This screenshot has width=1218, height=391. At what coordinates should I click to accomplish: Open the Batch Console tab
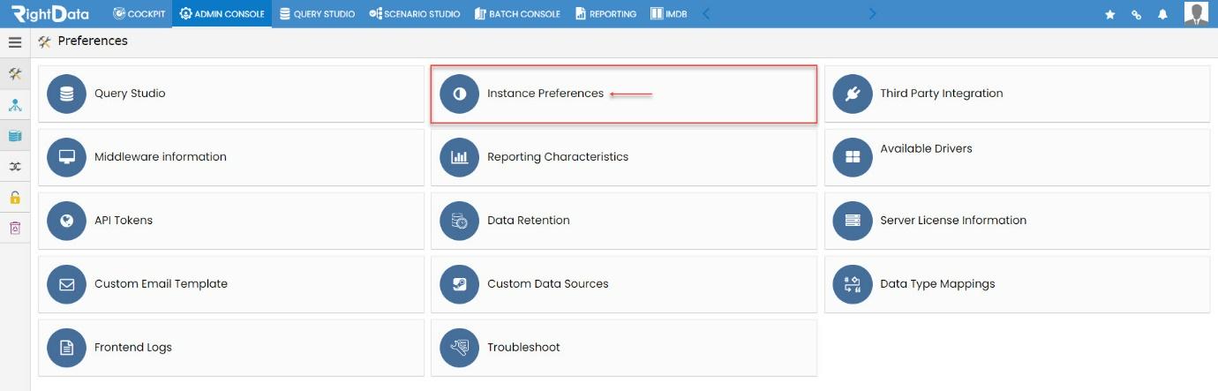[x=517, y=14]
